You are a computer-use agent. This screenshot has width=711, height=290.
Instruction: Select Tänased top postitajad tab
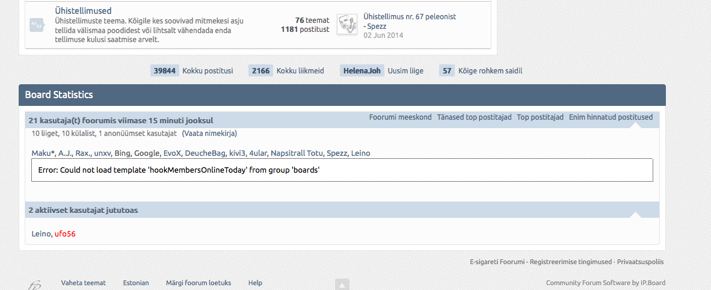pyautogui.click(x=475, y=117)
